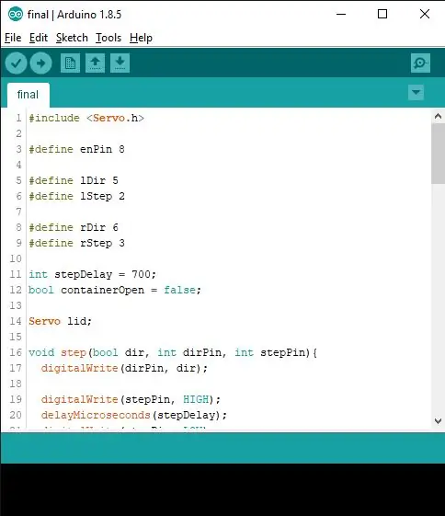Open the Help menu
Viewport: 445px width, 516px height.
(141, 38)
